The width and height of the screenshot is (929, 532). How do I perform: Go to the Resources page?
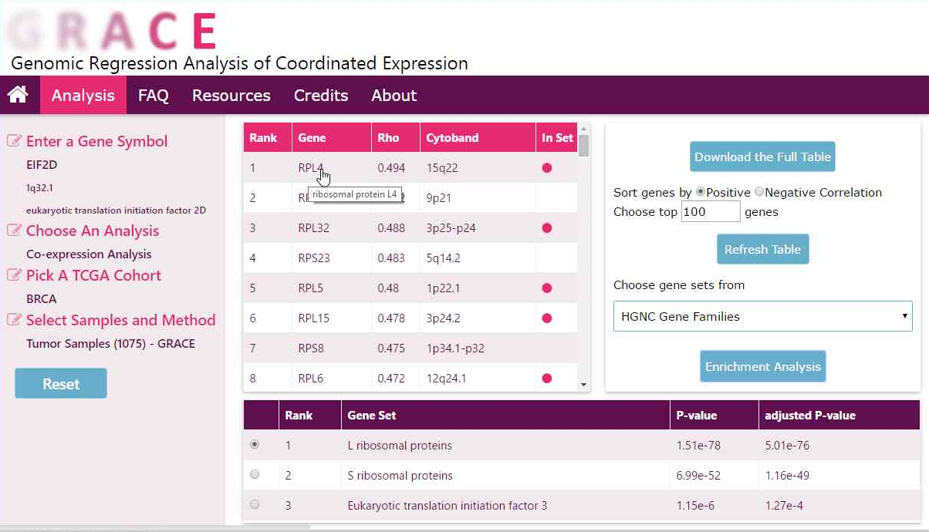pyautogui.click(x=231, y=96)
